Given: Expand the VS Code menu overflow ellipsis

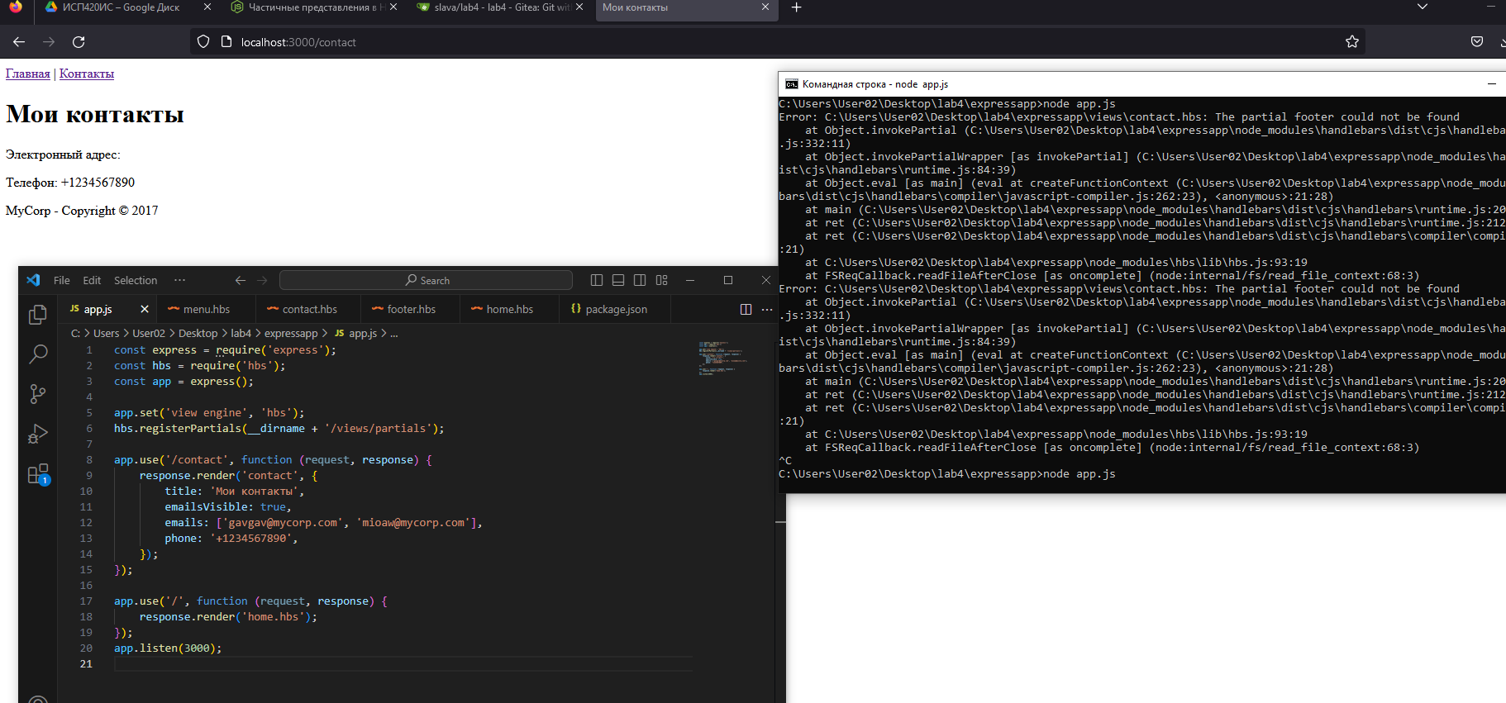Looking at the screenshot, I should click(x=179, y=280).
